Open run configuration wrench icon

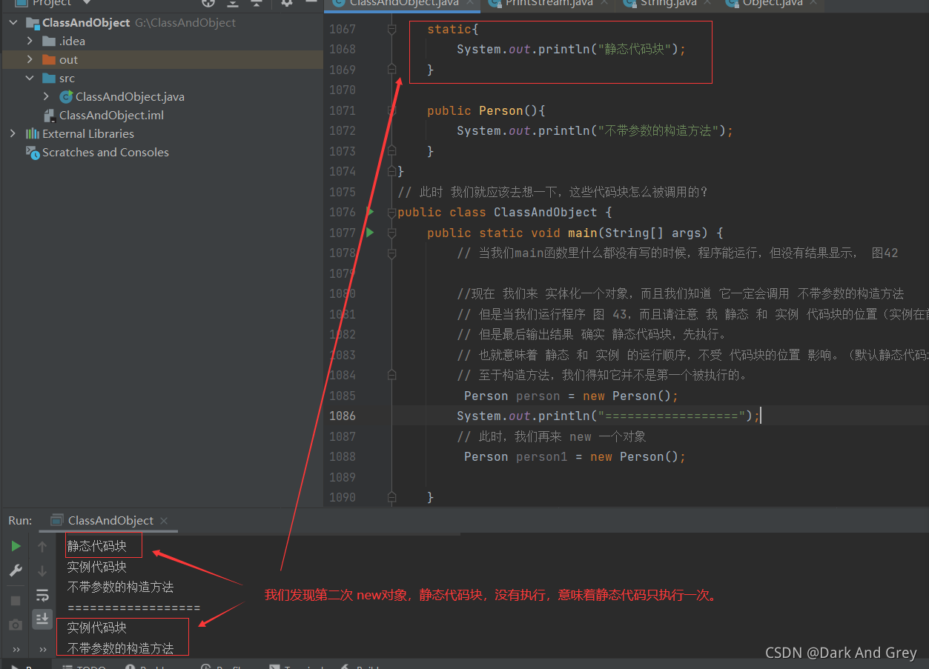click(16, 570)
